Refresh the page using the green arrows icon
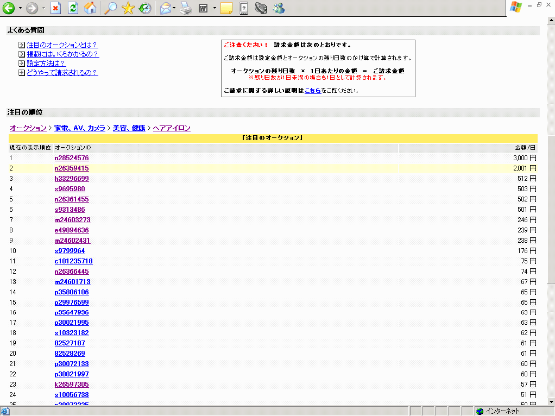 73,8
